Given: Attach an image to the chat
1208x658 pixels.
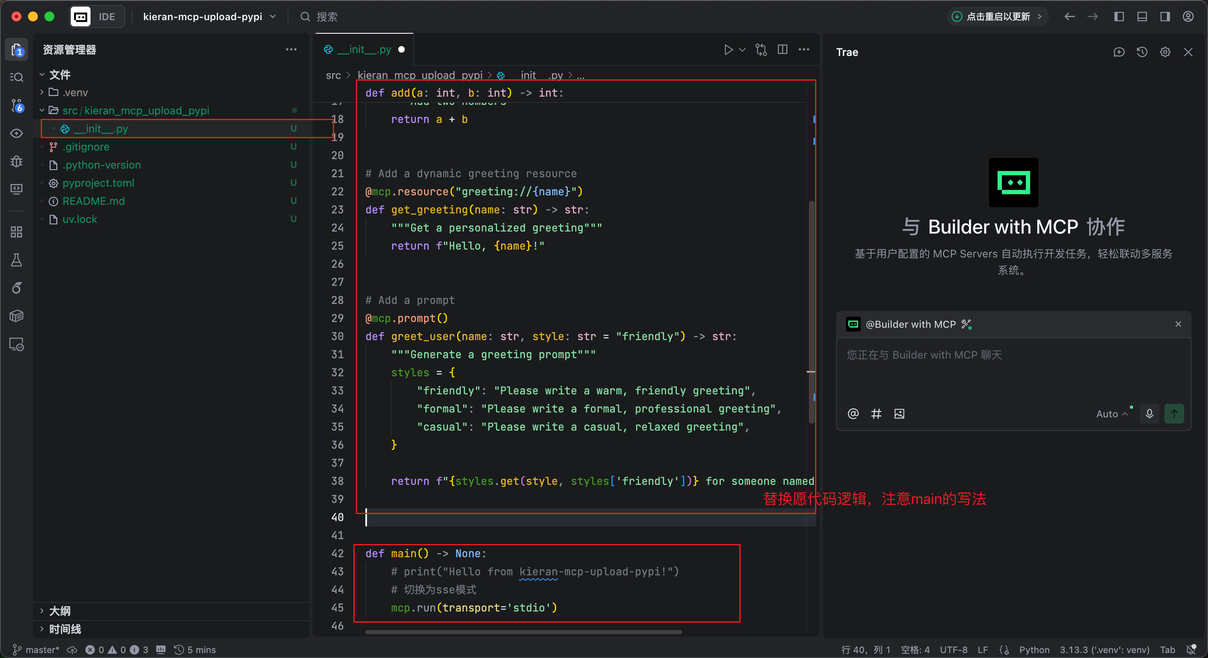Looking at the screenshot, I should (x=899, y=414).
